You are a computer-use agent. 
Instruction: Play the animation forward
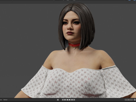pyautogui.click(x=70, y=100)
